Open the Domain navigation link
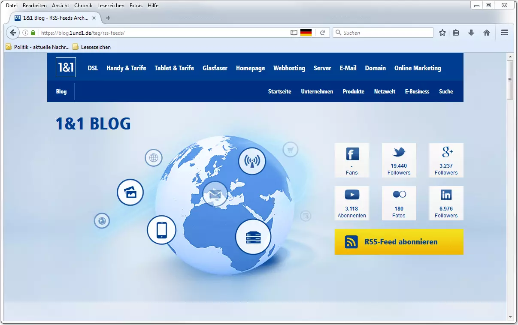The width and height of the screenshot is (518, 325). click(x=376, y=68)
